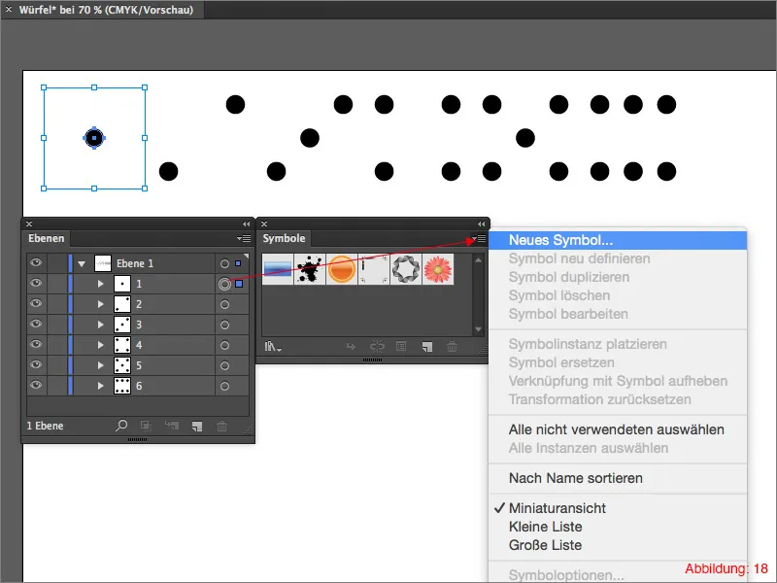Click the make clipping mask icon in Ebenen panel
The height and width of the screenshot is (583, 777).
[145, 426]
